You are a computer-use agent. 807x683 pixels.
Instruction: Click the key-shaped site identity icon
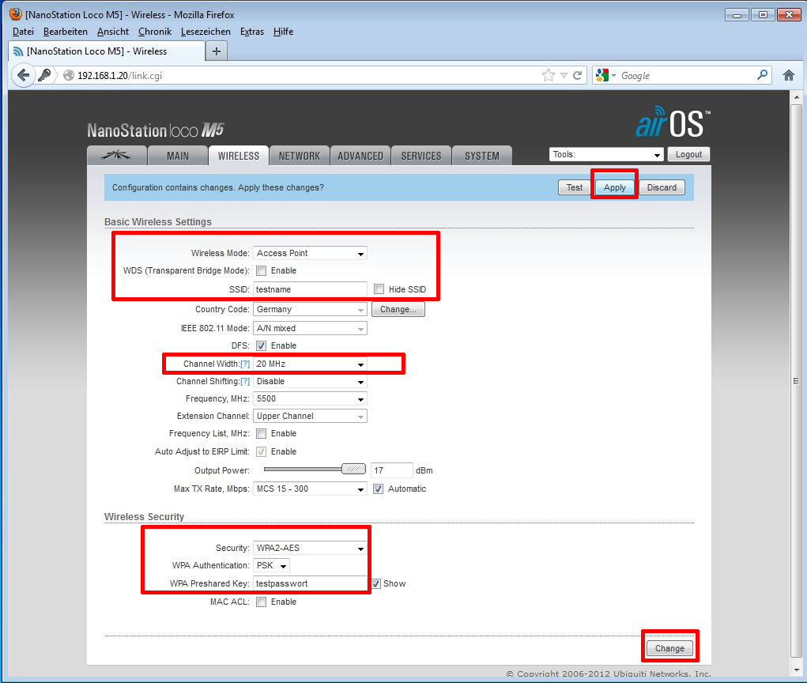tap(45, 75)
